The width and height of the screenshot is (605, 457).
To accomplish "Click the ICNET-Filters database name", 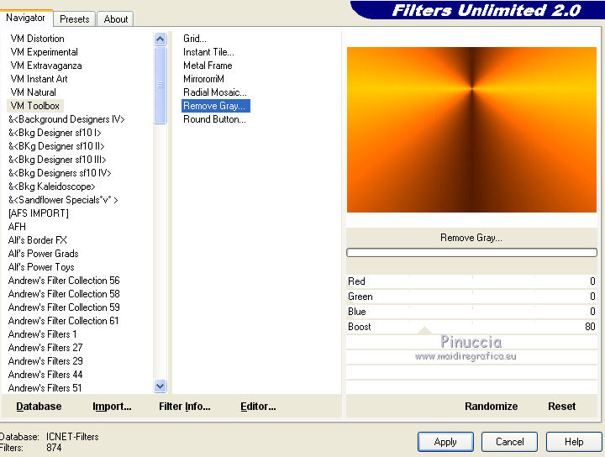I will 72,437.
